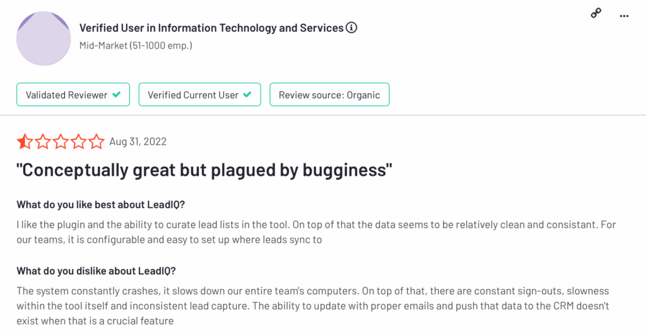This screenshot has width=646, height=334.
Task: Click the green check in Validated Reviewer
Action: 117,95
